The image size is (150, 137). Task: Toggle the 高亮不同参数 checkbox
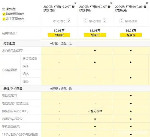(4, 19)
